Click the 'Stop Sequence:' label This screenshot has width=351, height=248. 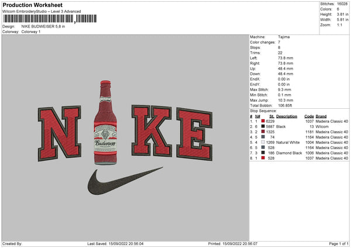tap(263, 111)
